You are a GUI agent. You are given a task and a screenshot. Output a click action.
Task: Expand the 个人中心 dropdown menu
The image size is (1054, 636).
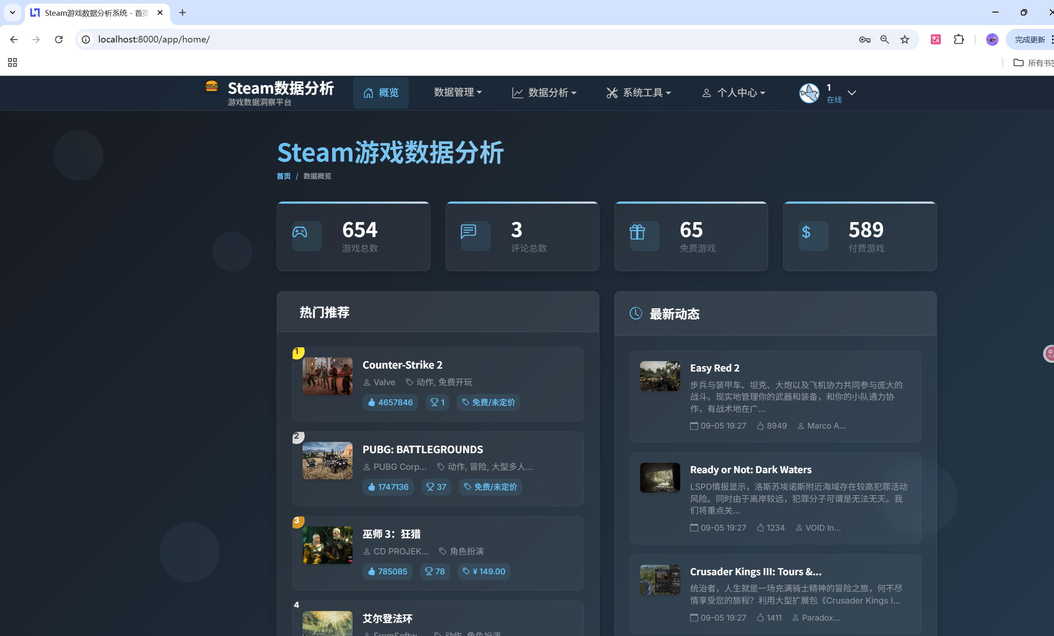734,93
